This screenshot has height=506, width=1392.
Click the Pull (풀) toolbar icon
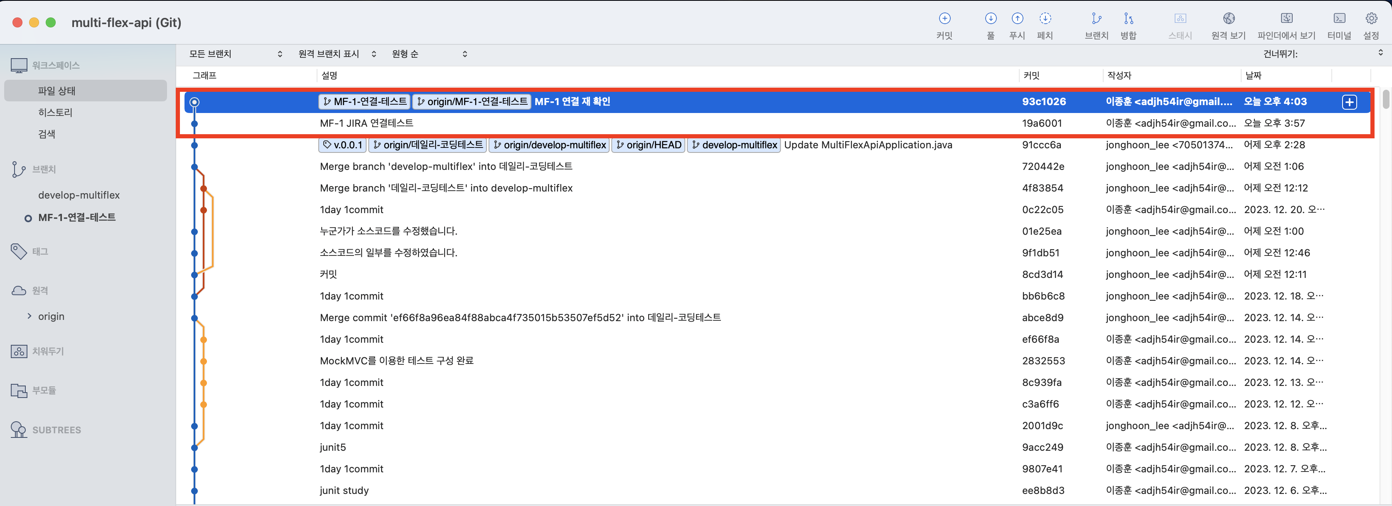(990, 19)
